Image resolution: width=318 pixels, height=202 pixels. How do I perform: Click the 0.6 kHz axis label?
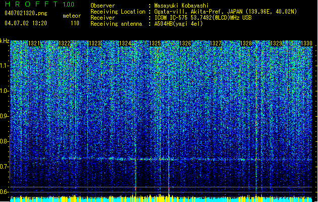[x=5, y=192]
